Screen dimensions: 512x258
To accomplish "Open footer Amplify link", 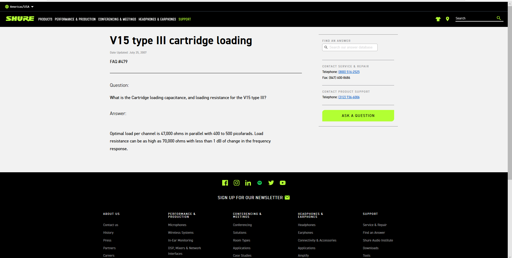I will tap(303, 256).
